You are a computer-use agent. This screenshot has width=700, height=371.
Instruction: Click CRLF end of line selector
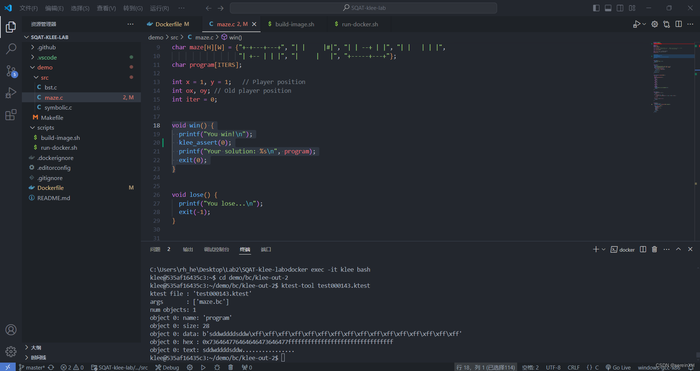[x=574, y=367]
